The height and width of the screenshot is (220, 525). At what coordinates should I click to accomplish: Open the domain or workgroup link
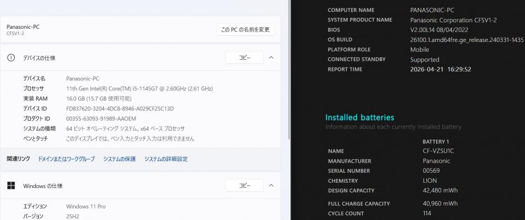[66, 159]
